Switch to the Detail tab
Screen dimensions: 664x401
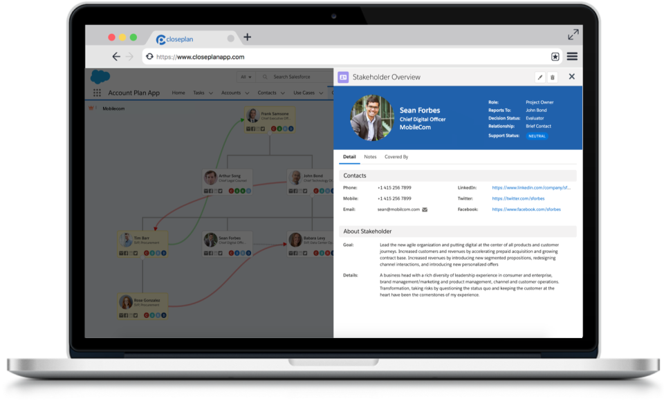tap(349, 157)
